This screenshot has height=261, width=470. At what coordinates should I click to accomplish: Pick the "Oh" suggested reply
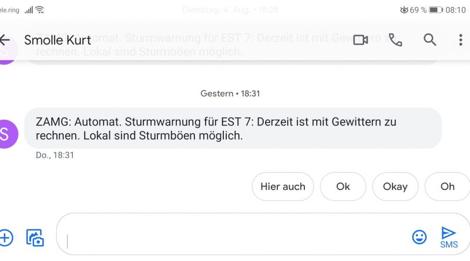448,187
